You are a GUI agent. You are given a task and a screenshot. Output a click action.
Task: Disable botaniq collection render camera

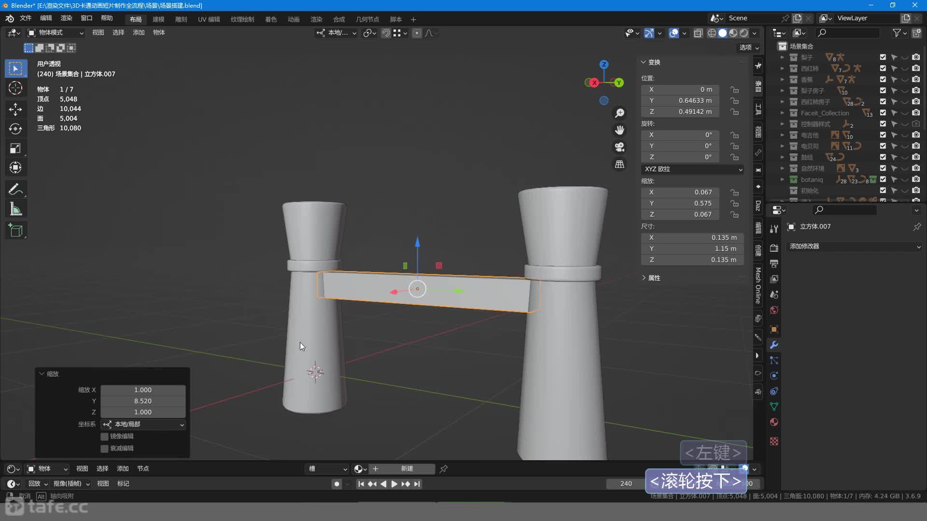(916, 179)
